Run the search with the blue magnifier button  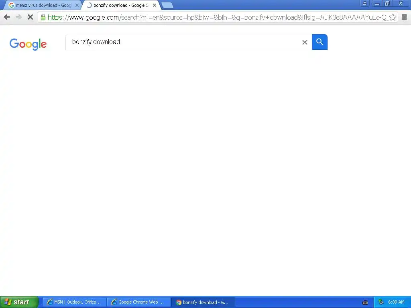coord(319,42)
